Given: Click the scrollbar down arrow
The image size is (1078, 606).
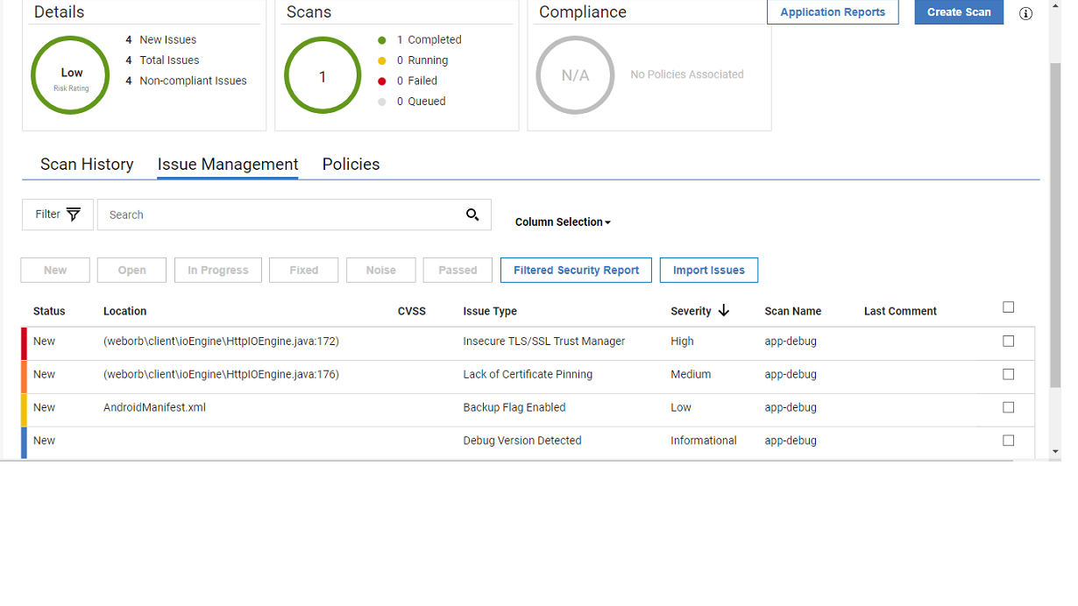Looking at the screenshot, I should pos(1055,452).
